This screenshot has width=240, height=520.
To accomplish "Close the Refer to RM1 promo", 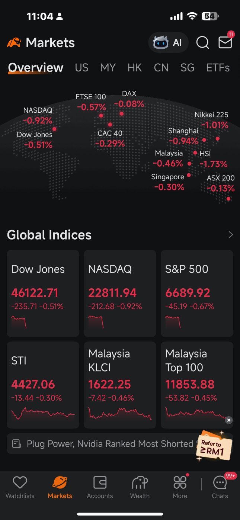I will [229, 420].
